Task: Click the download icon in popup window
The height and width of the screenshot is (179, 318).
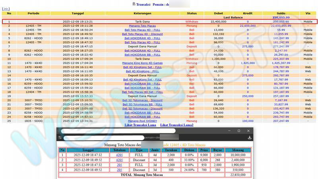Action: [250, 138]
